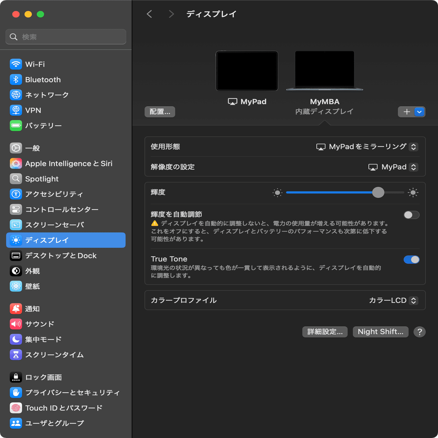Select the MyPad display thumbnail
Viewport: 438px width, 438px height.
247,71
